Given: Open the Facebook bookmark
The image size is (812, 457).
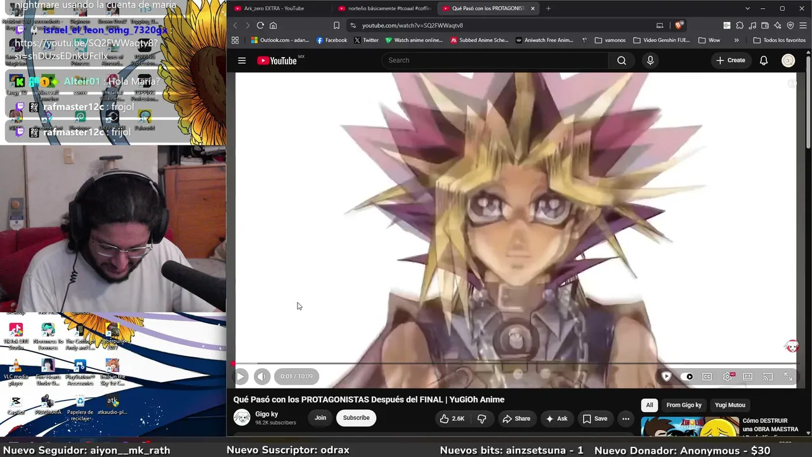Looking at the screenshot, I should 331,40.
